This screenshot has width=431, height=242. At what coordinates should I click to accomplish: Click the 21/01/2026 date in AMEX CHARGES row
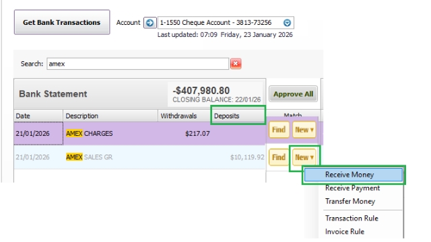[32, 134]
